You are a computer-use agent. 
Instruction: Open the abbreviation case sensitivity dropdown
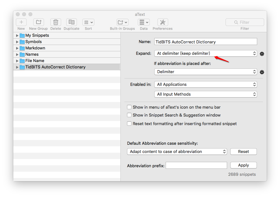177,152
